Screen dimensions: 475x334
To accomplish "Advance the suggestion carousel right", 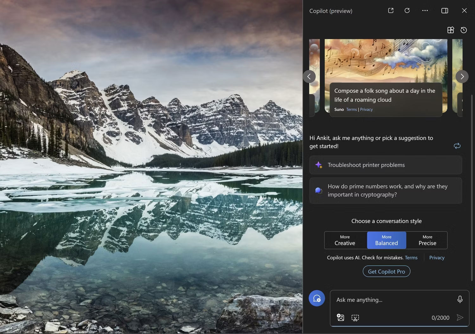I will pos(462,76).
